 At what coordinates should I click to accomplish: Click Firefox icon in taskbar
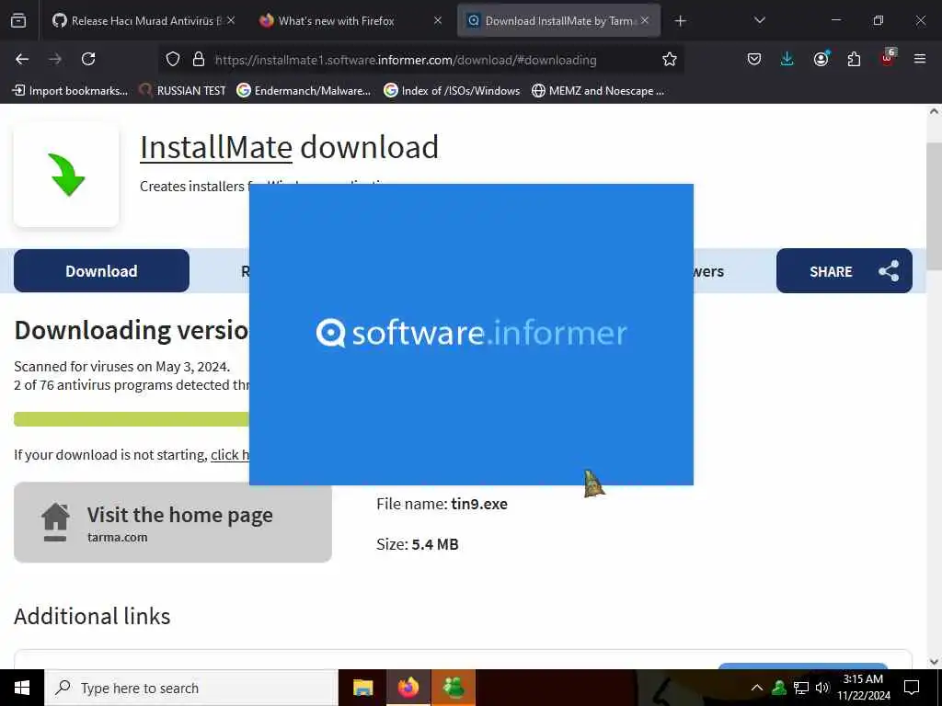[x=408, y=688]
